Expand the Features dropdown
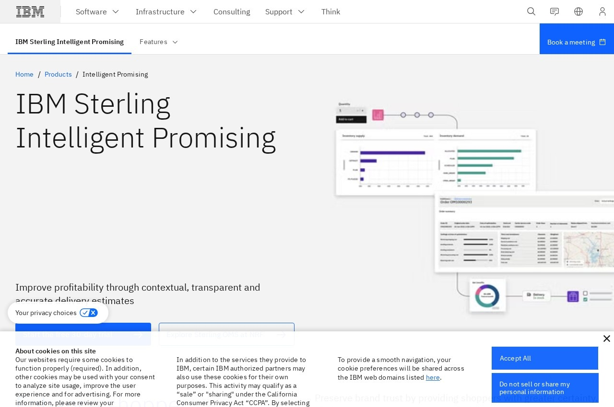The height and width of the screenshot is (407, 614). [x=159, y=42]
